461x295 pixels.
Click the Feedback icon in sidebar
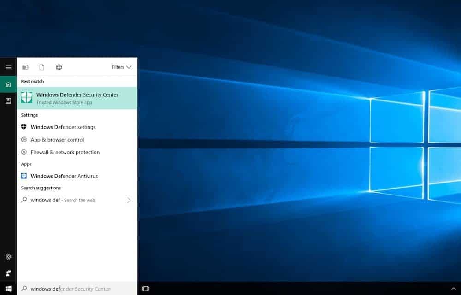(x=8, y=273)
